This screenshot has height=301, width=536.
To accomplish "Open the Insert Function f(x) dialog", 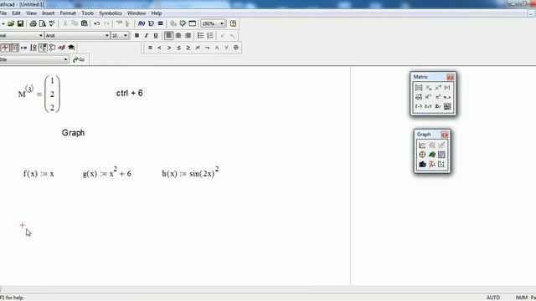I will tap(142, 23).
